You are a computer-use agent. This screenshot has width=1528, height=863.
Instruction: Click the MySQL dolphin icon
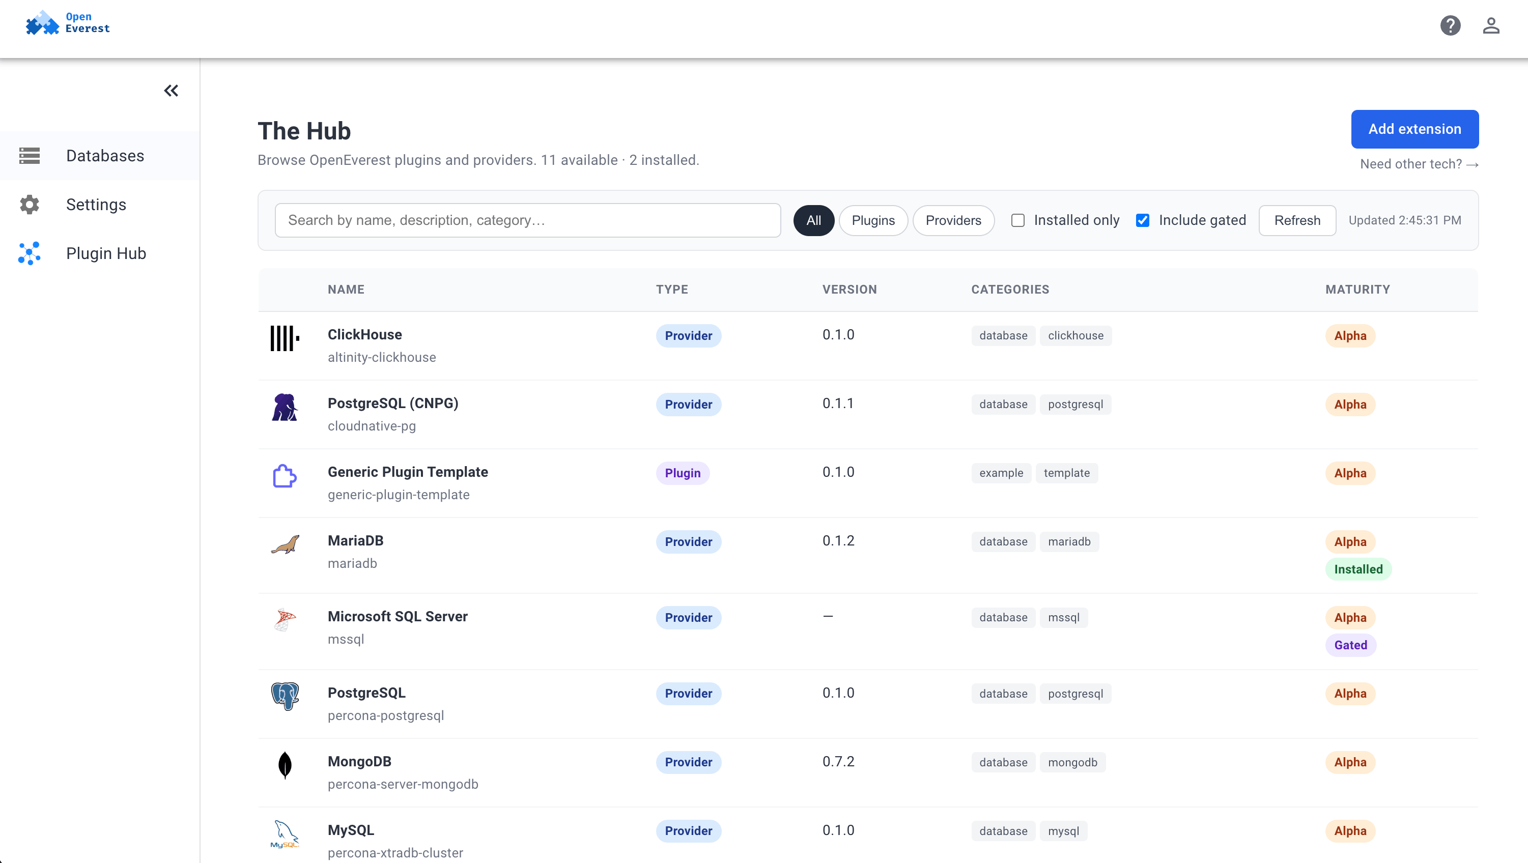pos(285,834)
